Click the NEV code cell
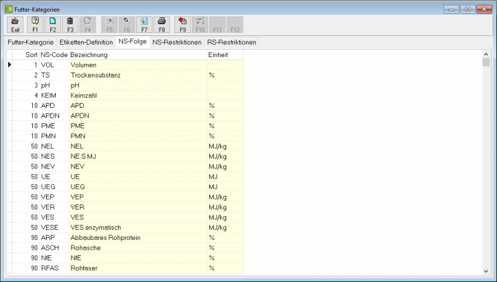This screenshot has width=497, height=282. point(54,166)
